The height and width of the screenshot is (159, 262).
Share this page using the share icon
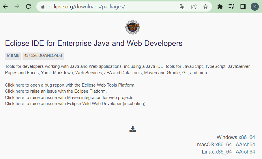(194, 7)
